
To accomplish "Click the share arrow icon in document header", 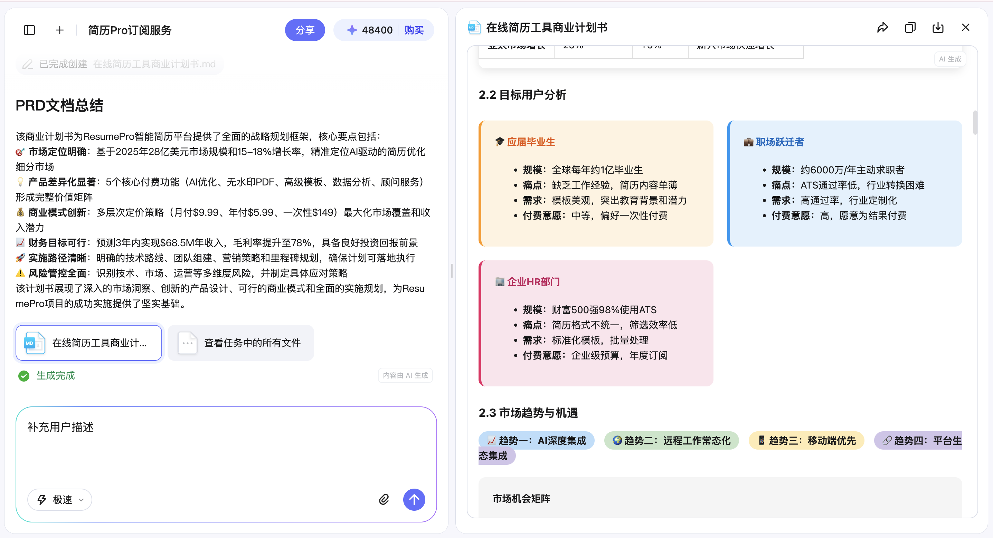I will pyautogui.click(x=882, y=28).
